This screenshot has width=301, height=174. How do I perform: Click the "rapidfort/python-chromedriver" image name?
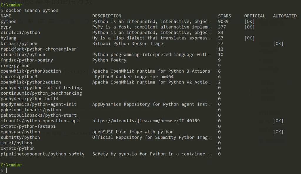tap(39, 49)
